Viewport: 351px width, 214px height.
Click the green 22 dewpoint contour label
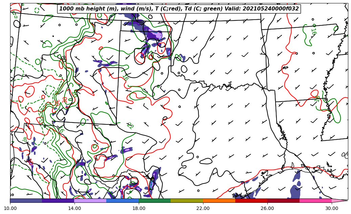[130, 126]
